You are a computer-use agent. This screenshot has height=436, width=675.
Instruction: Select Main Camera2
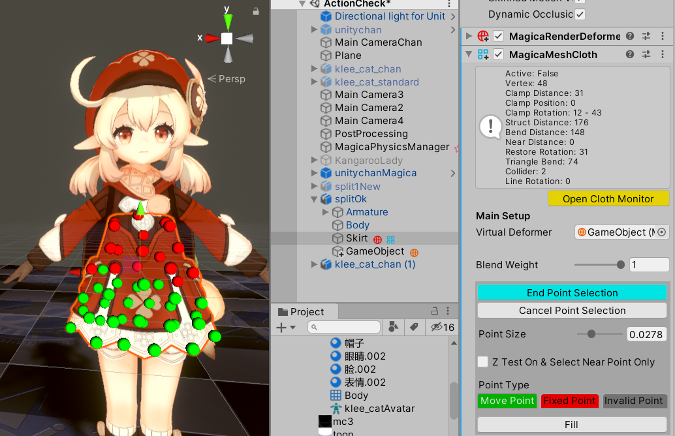(x=369, y=108)
